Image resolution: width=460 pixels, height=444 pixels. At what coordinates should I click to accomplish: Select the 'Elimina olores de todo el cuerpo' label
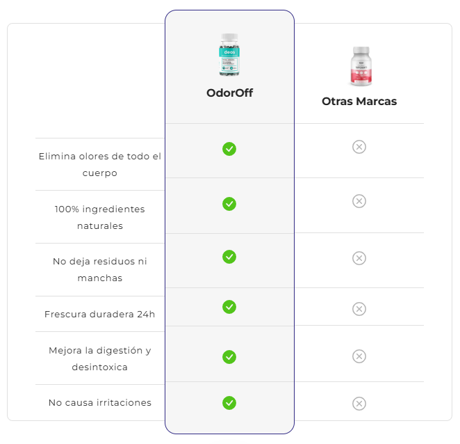[100, 164]
